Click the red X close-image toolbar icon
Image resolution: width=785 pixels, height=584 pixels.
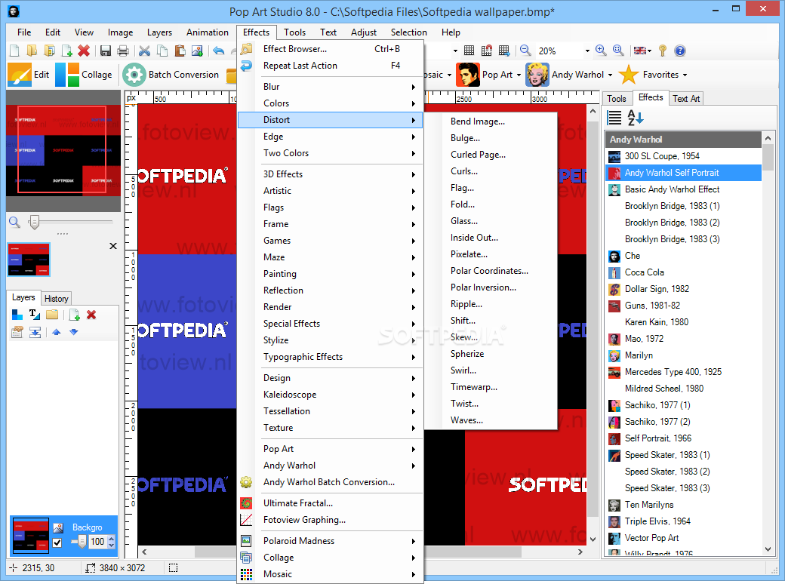(84, 51)
